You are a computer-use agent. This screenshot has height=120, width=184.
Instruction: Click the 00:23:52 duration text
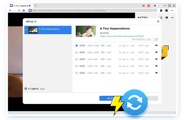click(x=104, y=33)
